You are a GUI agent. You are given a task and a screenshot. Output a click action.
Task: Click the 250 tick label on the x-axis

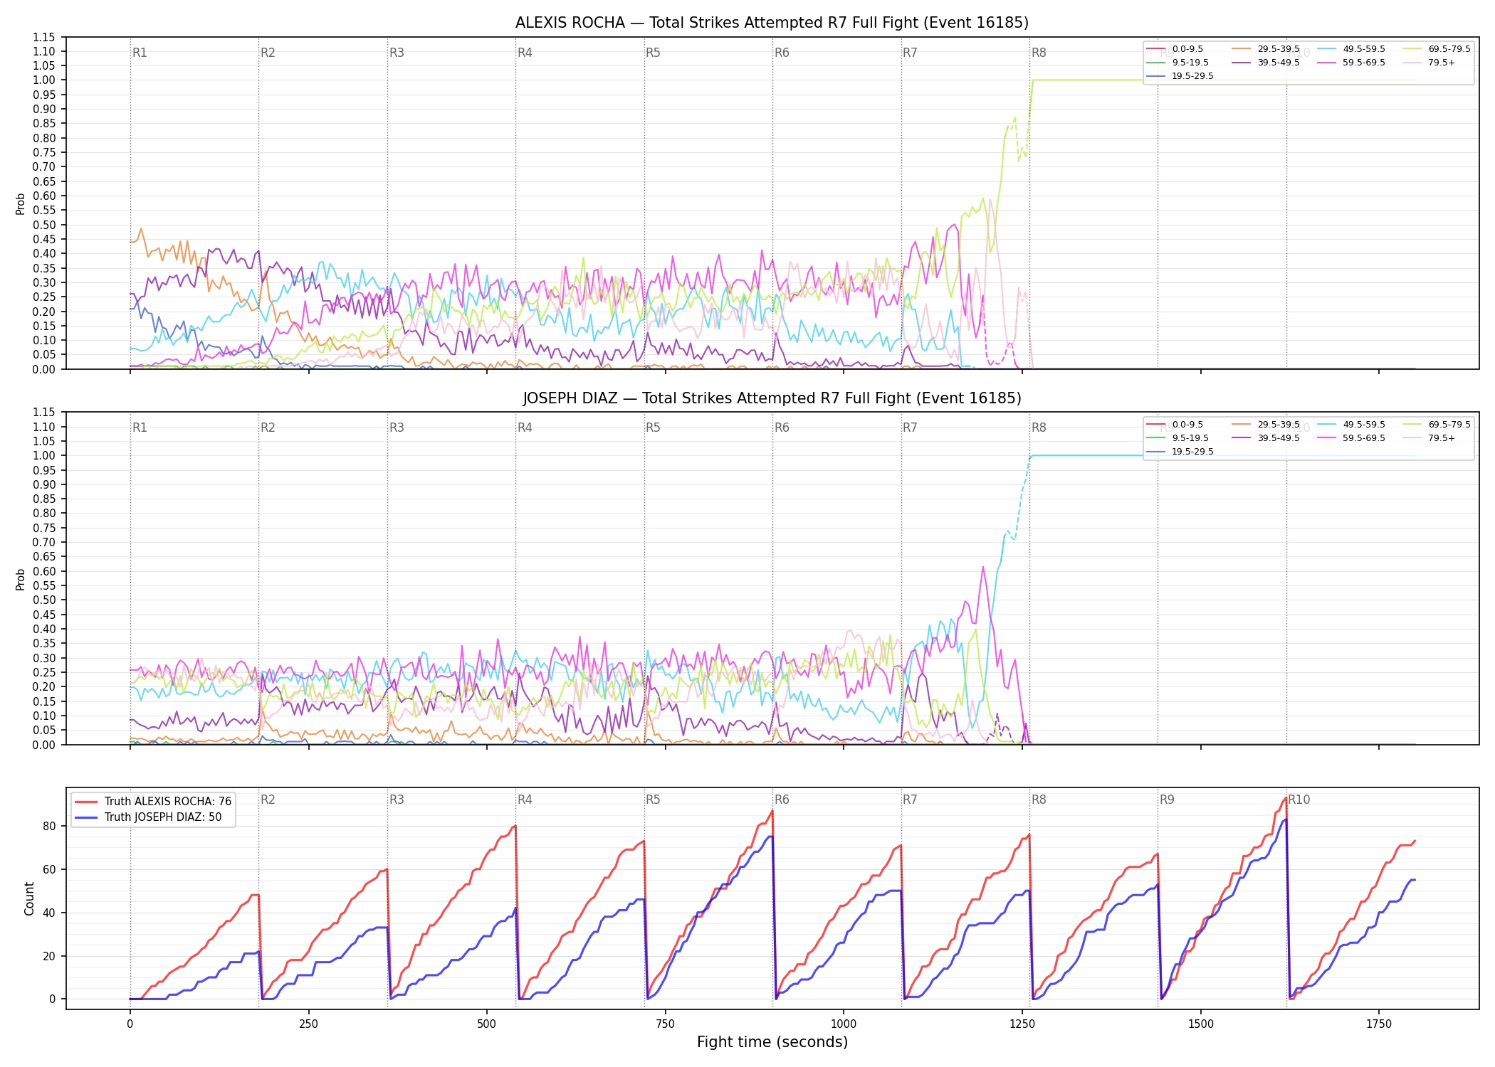pos(308,1024)
